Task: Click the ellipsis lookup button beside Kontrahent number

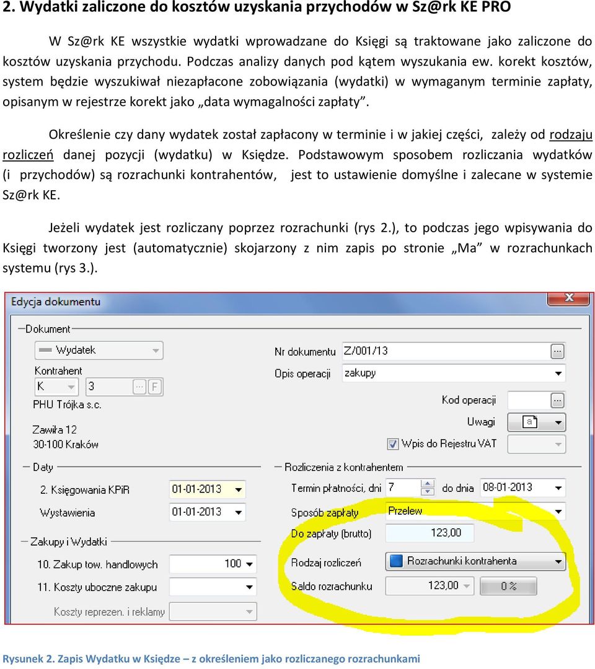Action: pyautogui.click(x=139, y=387)
